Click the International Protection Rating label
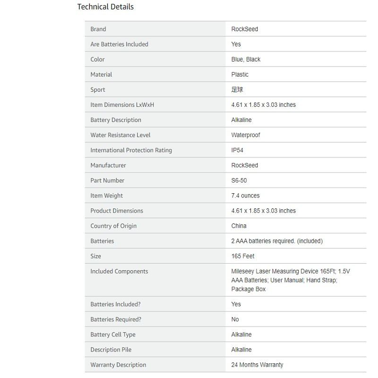 pos(131,150)
